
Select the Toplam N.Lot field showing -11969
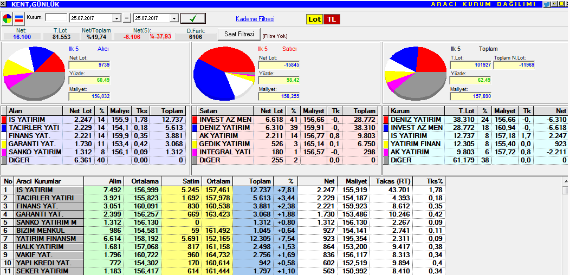(x=514, y=64)
